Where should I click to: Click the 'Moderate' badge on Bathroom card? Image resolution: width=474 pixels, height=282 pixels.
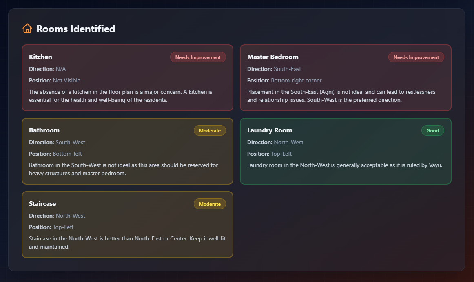click(x=210, y=130)
